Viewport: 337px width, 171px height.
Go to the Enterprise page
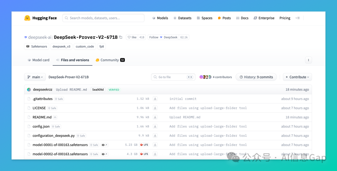coord(264,18)
